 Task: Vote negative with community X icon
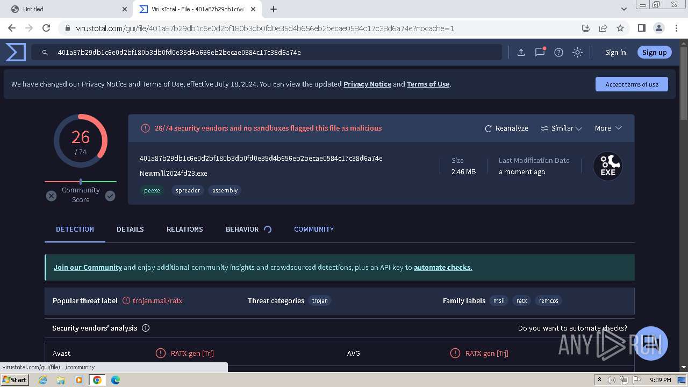tap(51, 196)
